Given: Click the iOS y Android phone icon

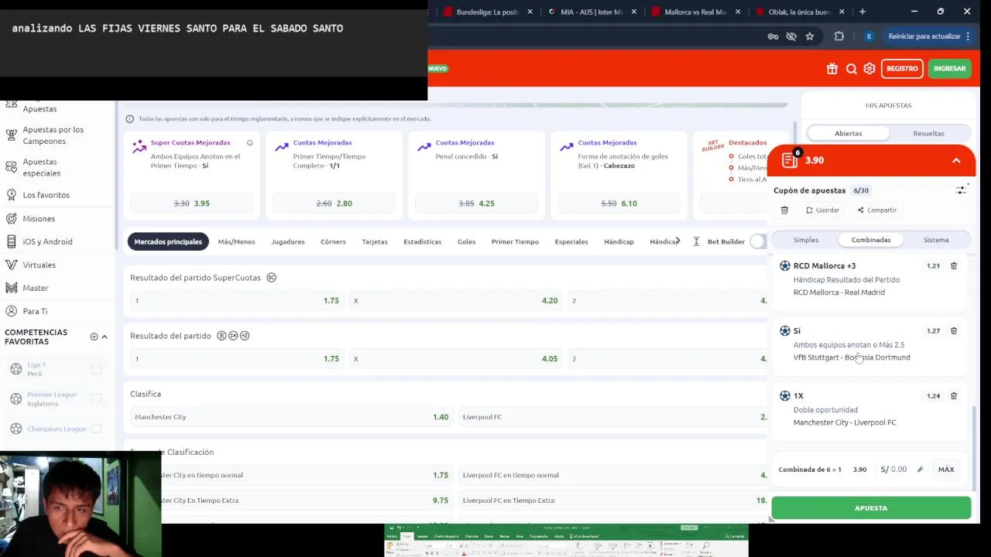Looking at the screenshot, I should [11, 241].
